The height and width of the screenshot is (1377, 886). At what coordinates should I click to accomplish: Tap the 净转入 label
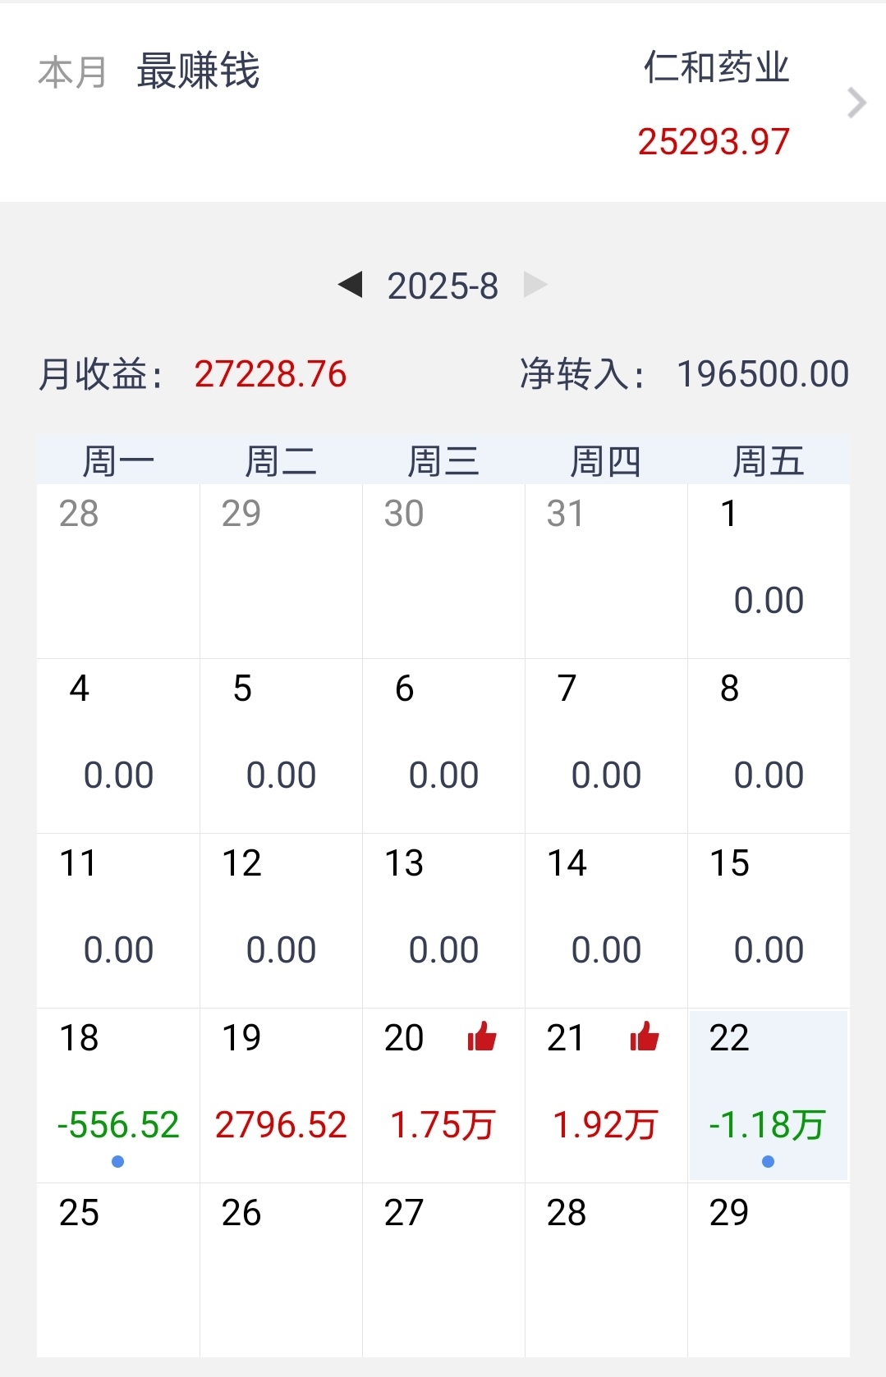click(583, 374)
